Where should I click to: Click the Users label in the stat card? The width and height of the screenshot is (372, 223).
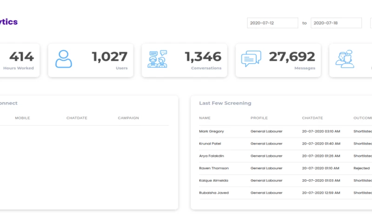122,68
